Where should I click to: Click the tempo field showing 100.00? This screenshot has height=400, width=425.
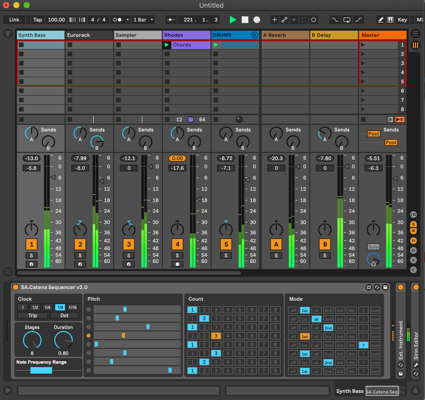click(56, 20)
